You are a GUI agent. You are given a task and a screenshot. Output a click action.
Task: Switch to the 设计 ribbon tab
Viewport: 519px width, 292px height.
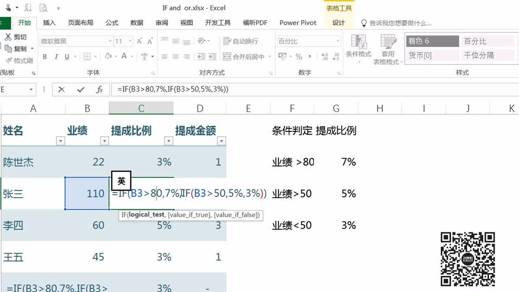coord(339,23)
